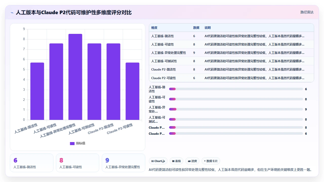324x182 pixels.
Task: Click the 进度 tag button
Action: [x=192, y=161]
